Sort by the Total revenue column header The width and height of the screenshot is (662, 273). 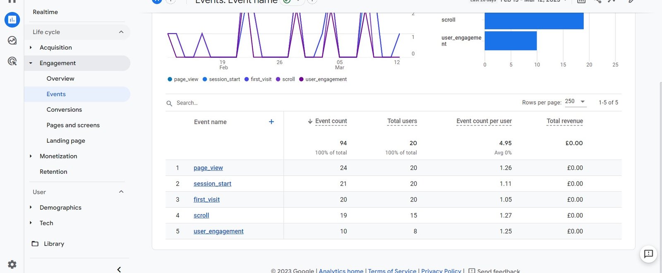pyautogui.click(x=565, y=121)
